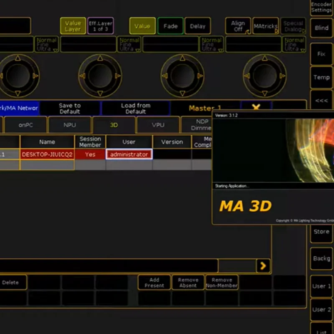Select the Value timing button
Image resolution: width=334 pixels, height=334 pixels.
tap(142, 26)
